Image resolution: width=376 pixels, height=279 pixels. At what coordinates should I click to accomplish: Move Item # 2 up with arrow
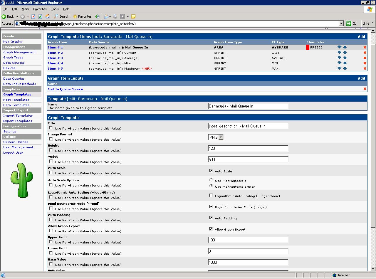(345, 52)
